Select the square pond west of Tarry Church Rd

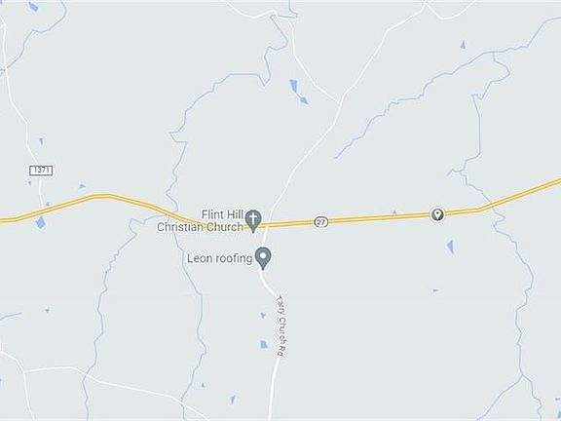(264, 344)
